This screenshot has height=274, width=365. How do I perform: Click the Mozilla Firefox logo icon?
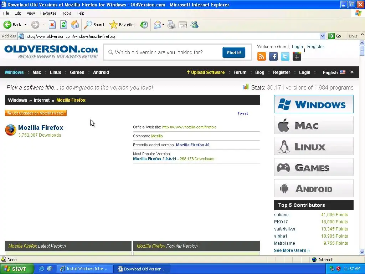coord(10,130)
